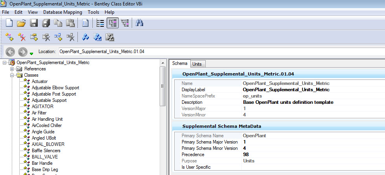Select the Actuator class
Image resolution: width=385 pixels, height=175 pixels.
pyautogui.click(x=40, y=81)
